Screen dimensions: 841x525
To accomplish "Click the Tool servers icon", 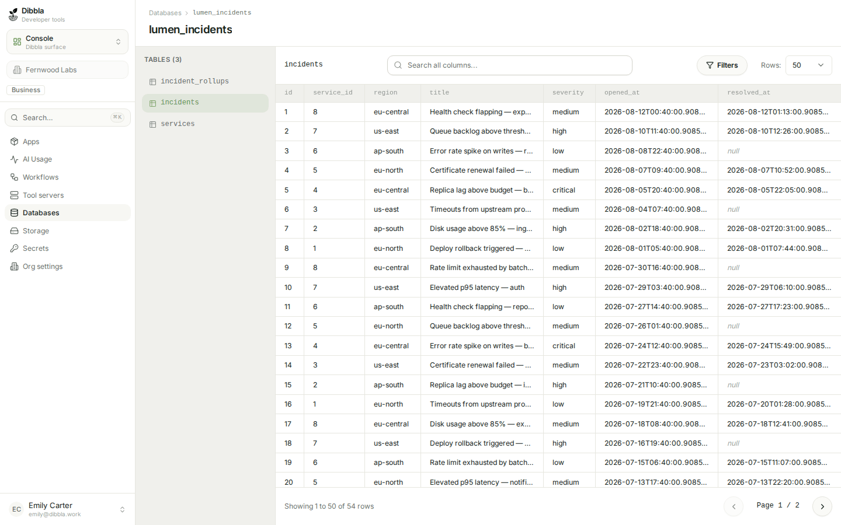I will point(15,195).
